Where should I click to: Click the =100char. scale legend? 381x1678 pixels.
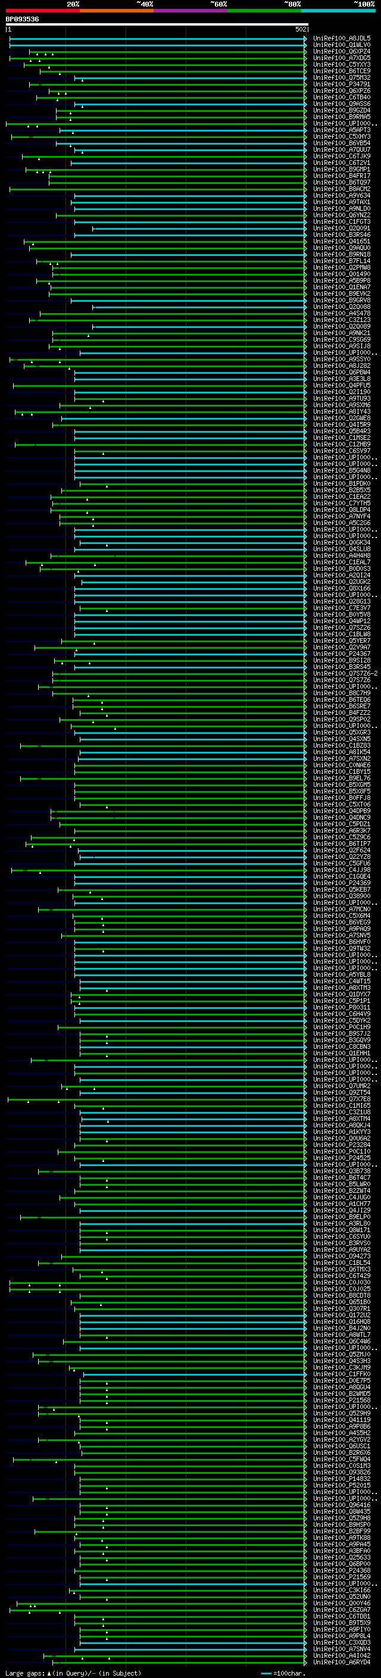282,1673
